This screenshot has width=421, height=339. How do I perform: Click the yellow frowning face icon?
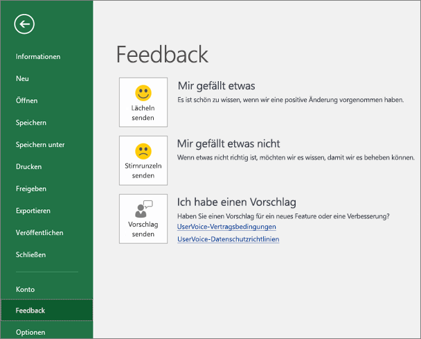point(143,151)
